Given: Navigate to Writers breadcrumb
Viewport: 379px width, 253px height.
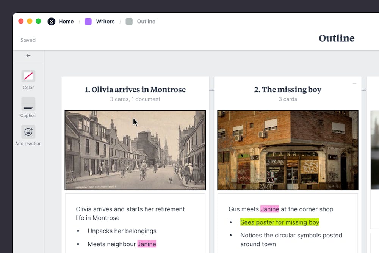Looking at the screenshot, I should [x=105, y=22].
